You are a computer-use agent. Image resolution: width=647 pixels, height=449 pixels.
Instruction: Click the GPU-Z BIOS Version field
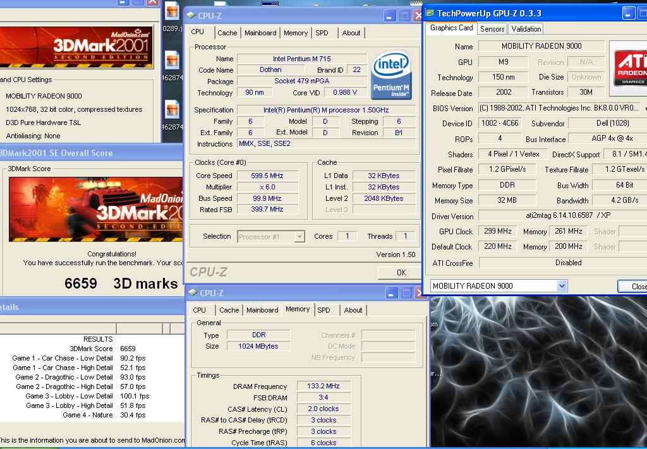click(559, 108)
